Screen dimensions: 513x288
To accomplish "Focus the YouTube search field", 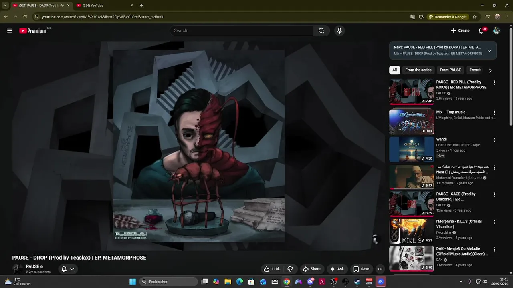I will tap(241, 31).
